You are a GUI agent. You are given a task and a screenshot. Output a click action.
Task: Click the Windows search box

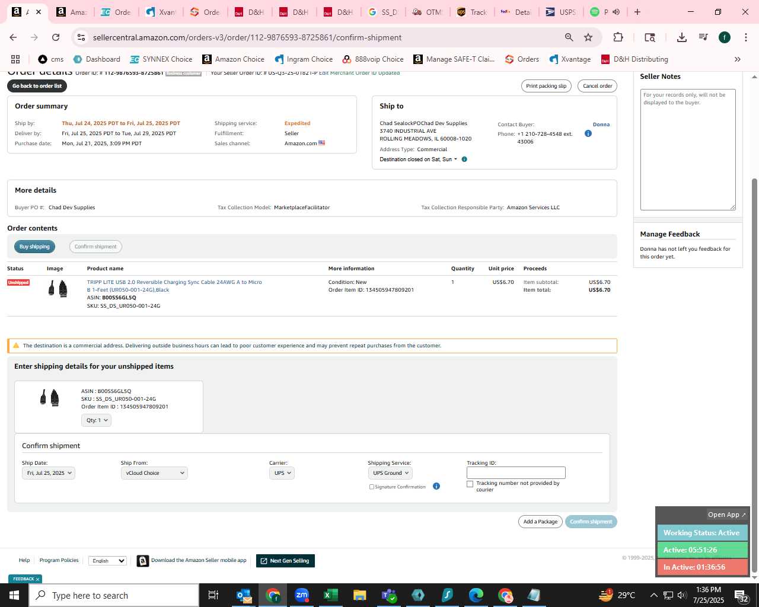pos(114,595)
